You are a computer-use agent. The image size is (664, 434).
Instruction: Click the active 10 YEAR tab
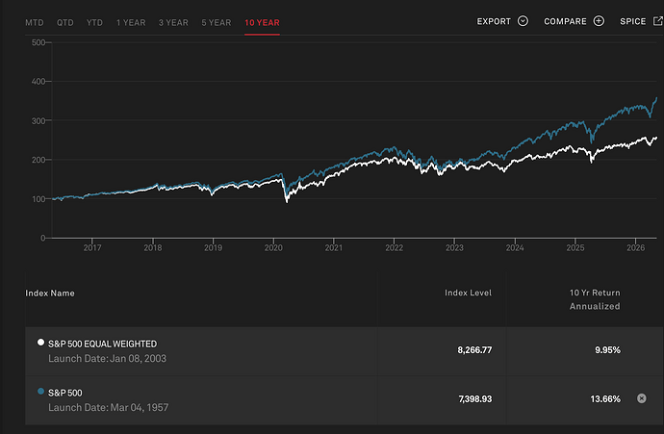262,22
